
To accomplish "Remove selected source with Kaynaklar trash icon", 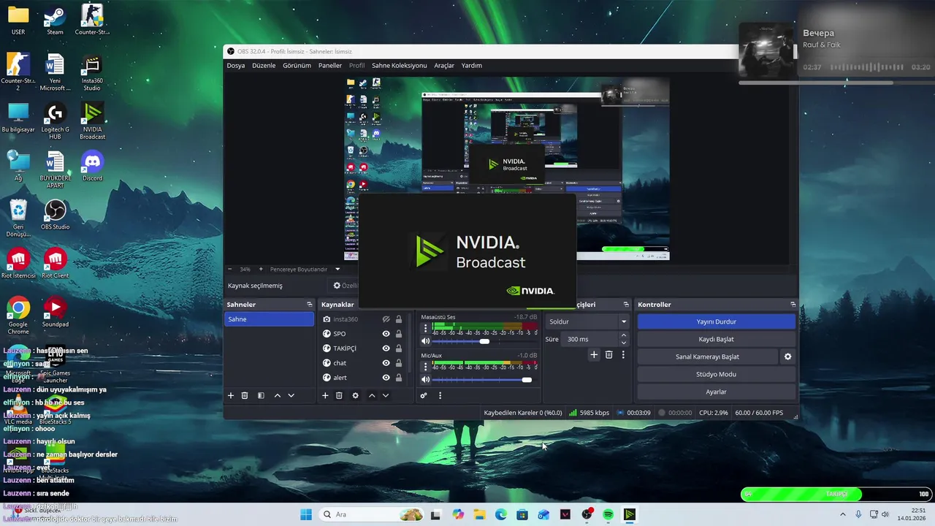I will point(339,395).
